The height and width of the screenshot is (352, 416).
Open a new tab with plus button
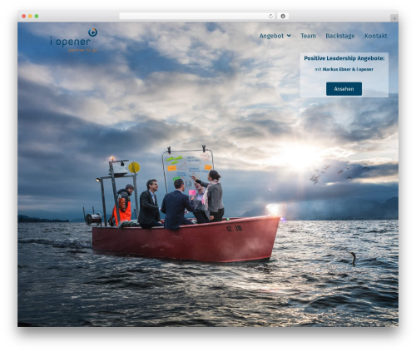[x=394, y=18]
